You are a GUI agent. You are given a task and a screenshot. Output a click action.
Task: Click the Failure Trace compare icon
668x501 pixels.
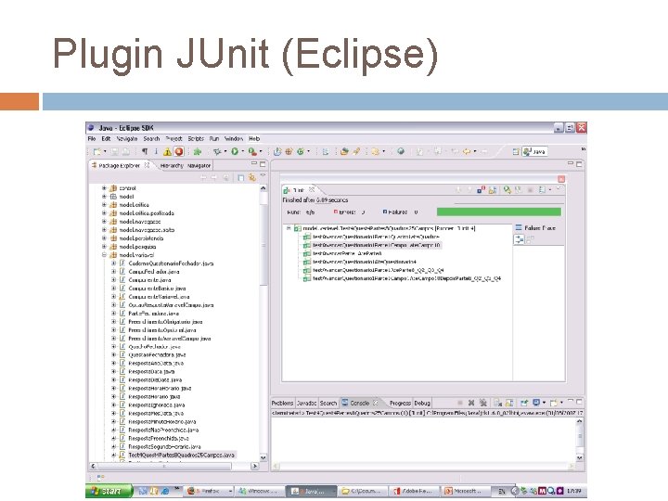(x=519, y=240)
